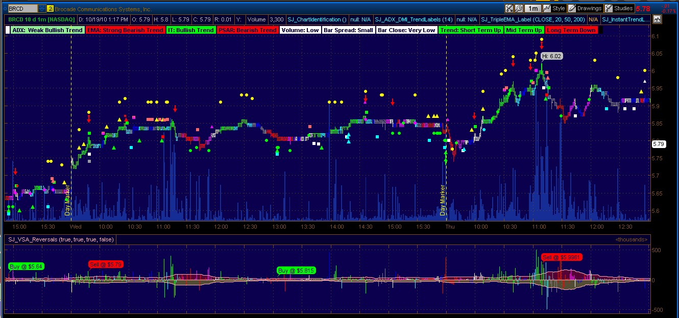Click the BRCD 10 d 1m [NASDAQ] label
The height and width of the screenshot is (318, 679).
(42, 19)
